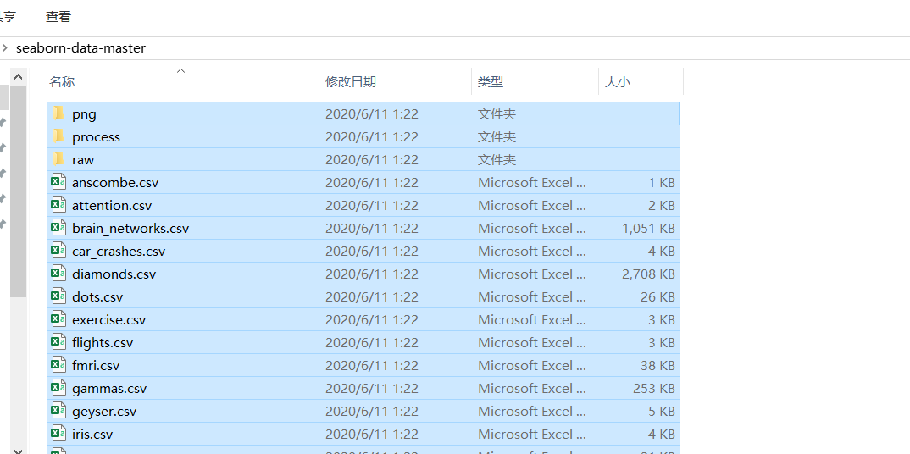Click the navigation pane scroll-up arrow

19,76
